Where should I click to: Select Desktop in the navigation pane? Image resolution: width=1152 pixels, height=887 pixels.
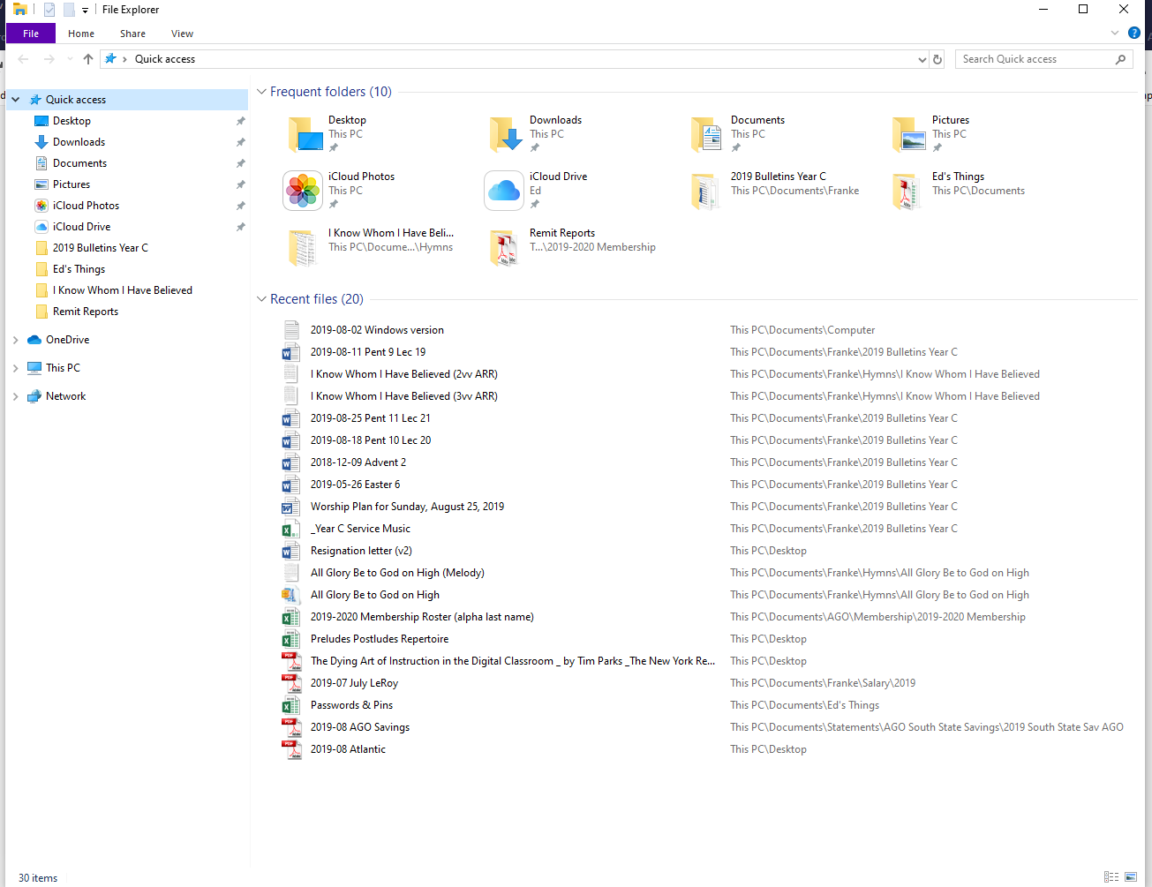[72, 121]
